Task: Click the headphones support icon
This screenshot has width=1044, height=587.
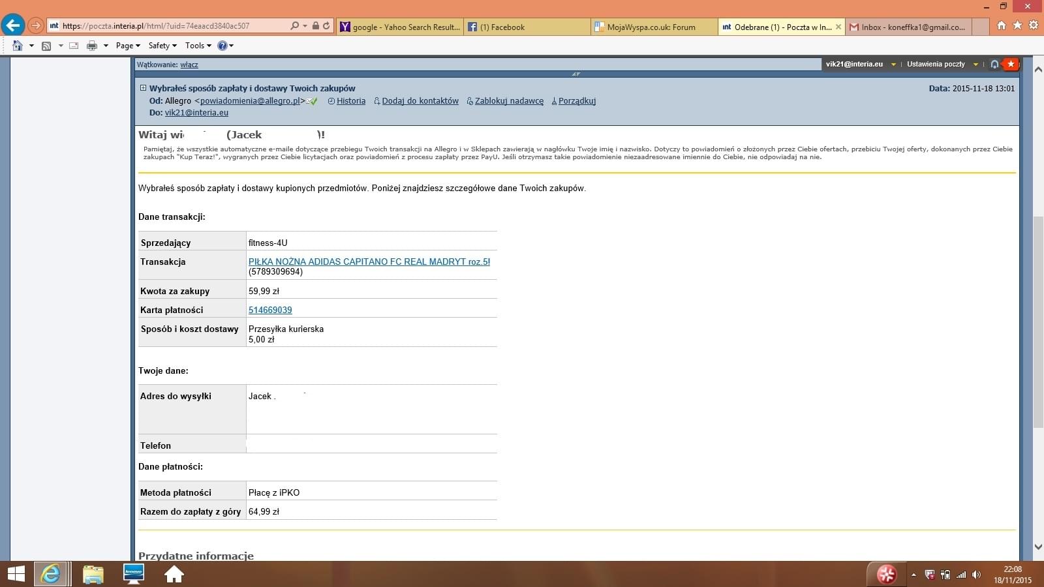Action: tap(994, 64)
